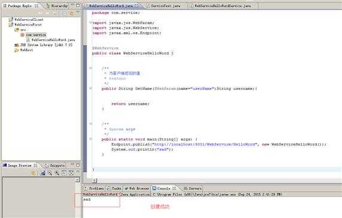Click the blue picture icon in Image Preview toolbar
Image resolution: width=342 pixels, height=218 pixels.
pyautogui.click(x=43, y=173)
